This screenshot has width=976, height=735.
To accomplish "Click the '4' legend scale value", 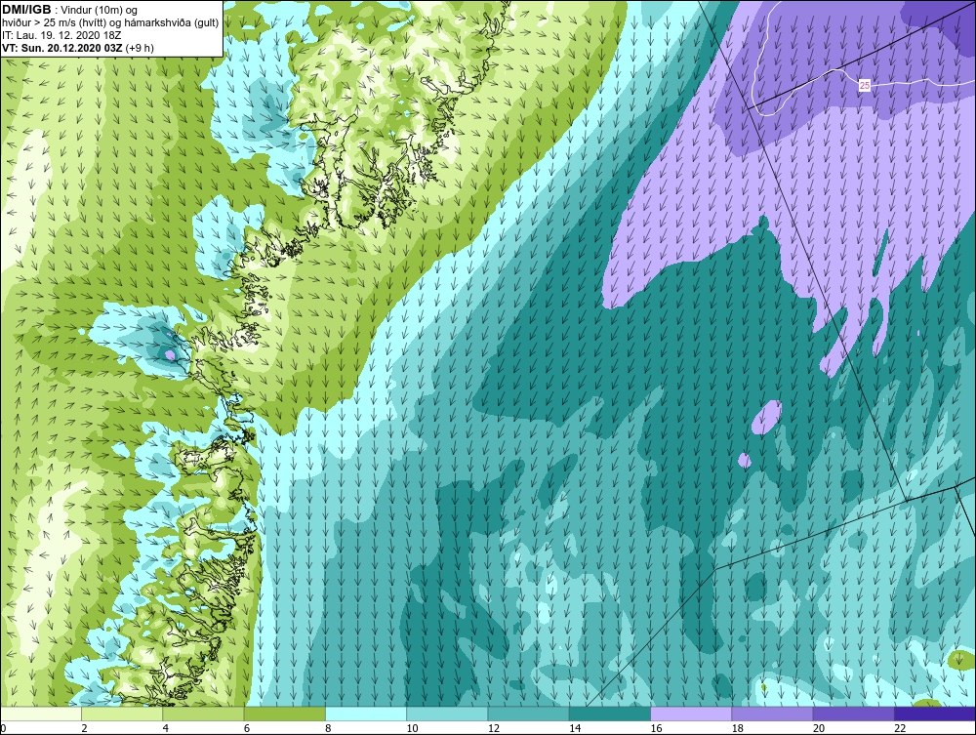I will point(166,729).
